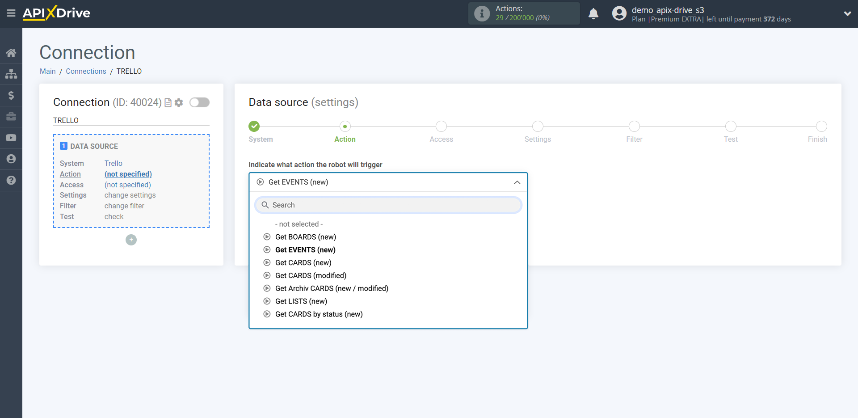
Task: Click the DATA SOURCE header
Action: 94,146
